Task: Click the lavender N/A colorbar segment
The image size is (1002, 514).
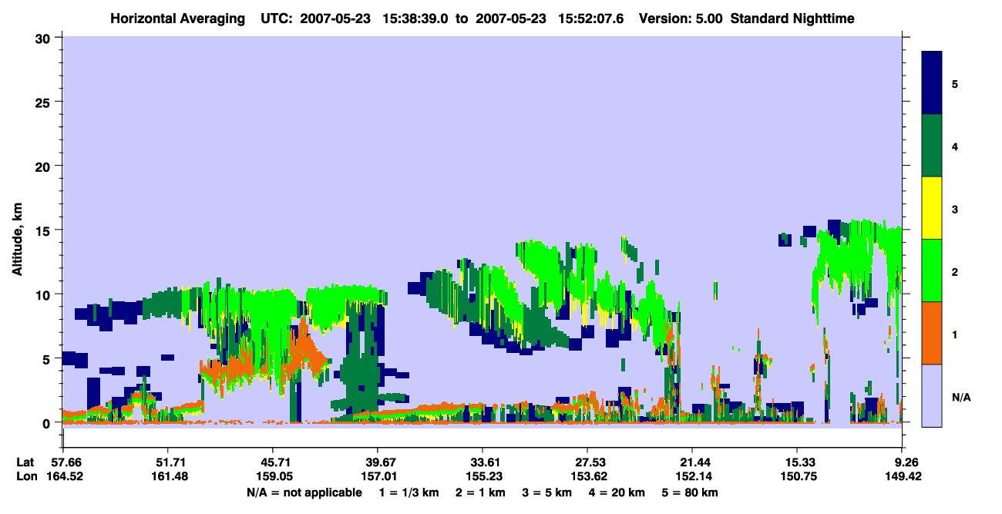Action: [x=932, y=395]
